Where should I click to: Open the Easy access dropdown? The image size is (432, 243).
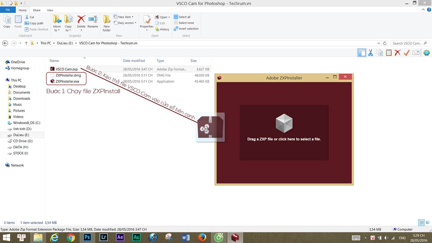125,23
